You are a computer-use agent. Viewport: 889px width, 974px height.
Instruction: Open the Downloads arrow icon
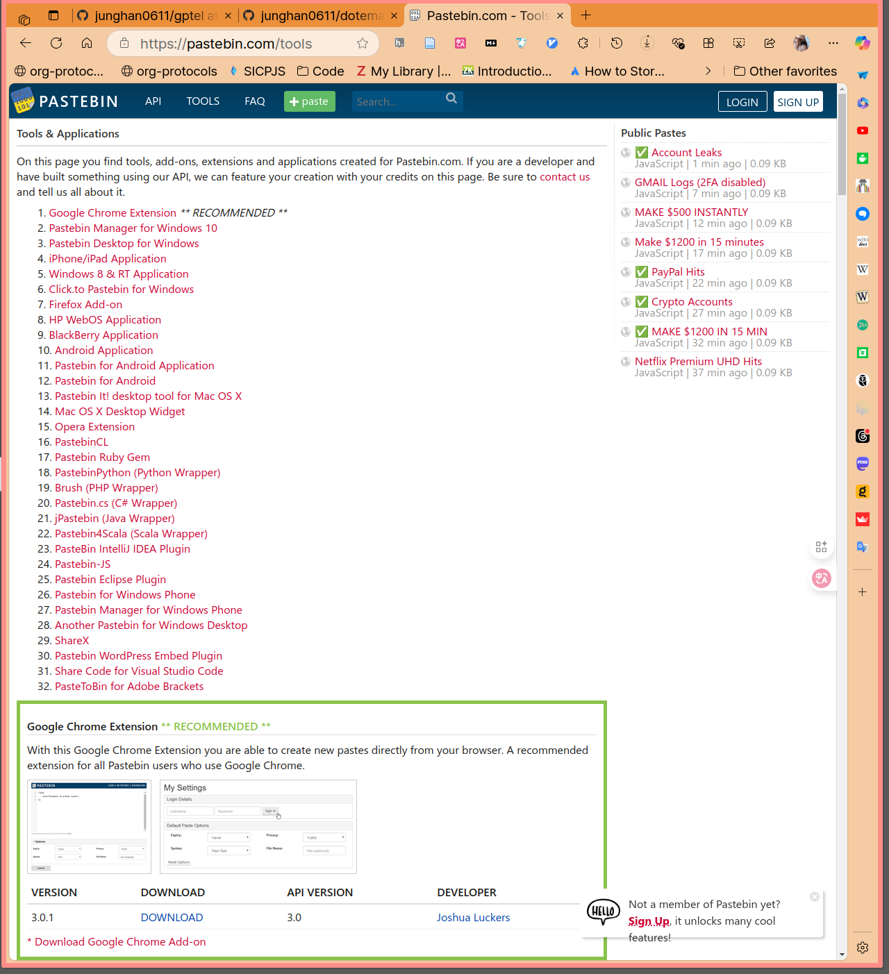point(647,43)
